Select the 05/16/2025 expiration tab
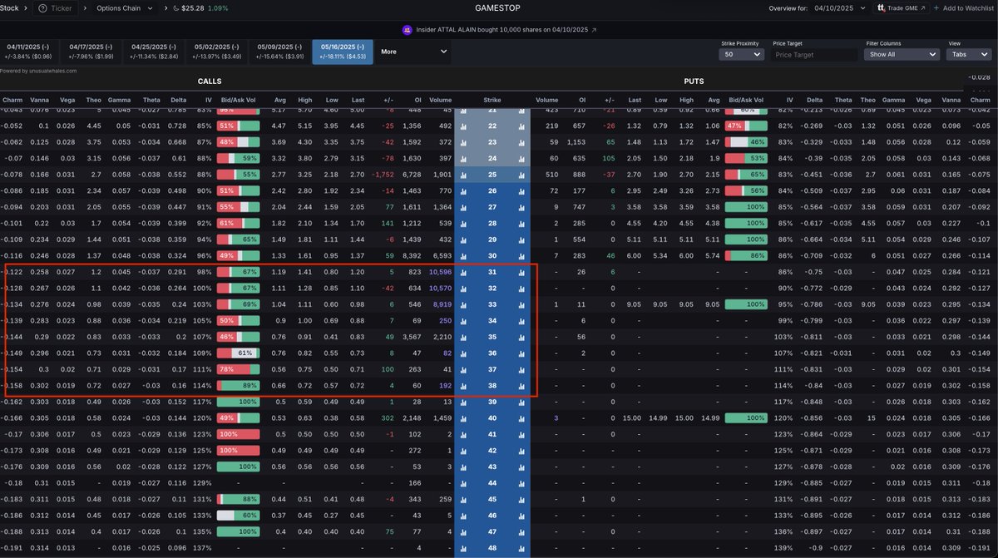The width and height of the screenshot is (998, 558). pos(343,52)
